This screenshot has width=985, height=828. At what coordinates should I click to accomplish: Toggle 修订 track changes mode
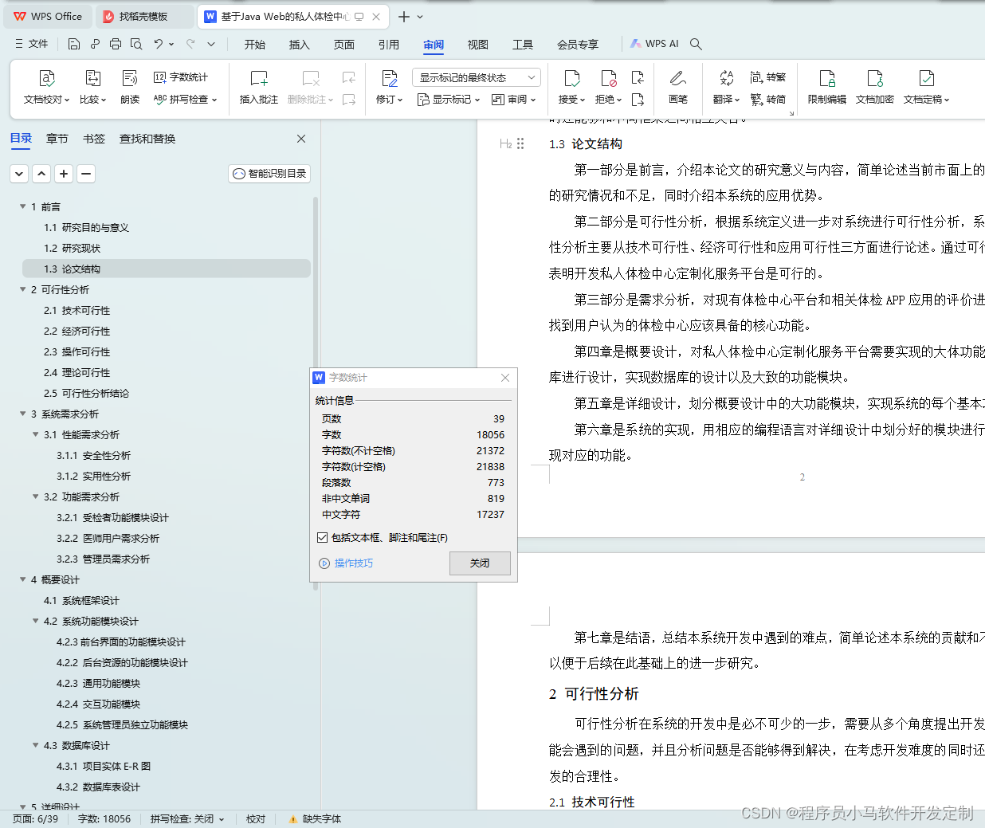[x=387, y=88]
